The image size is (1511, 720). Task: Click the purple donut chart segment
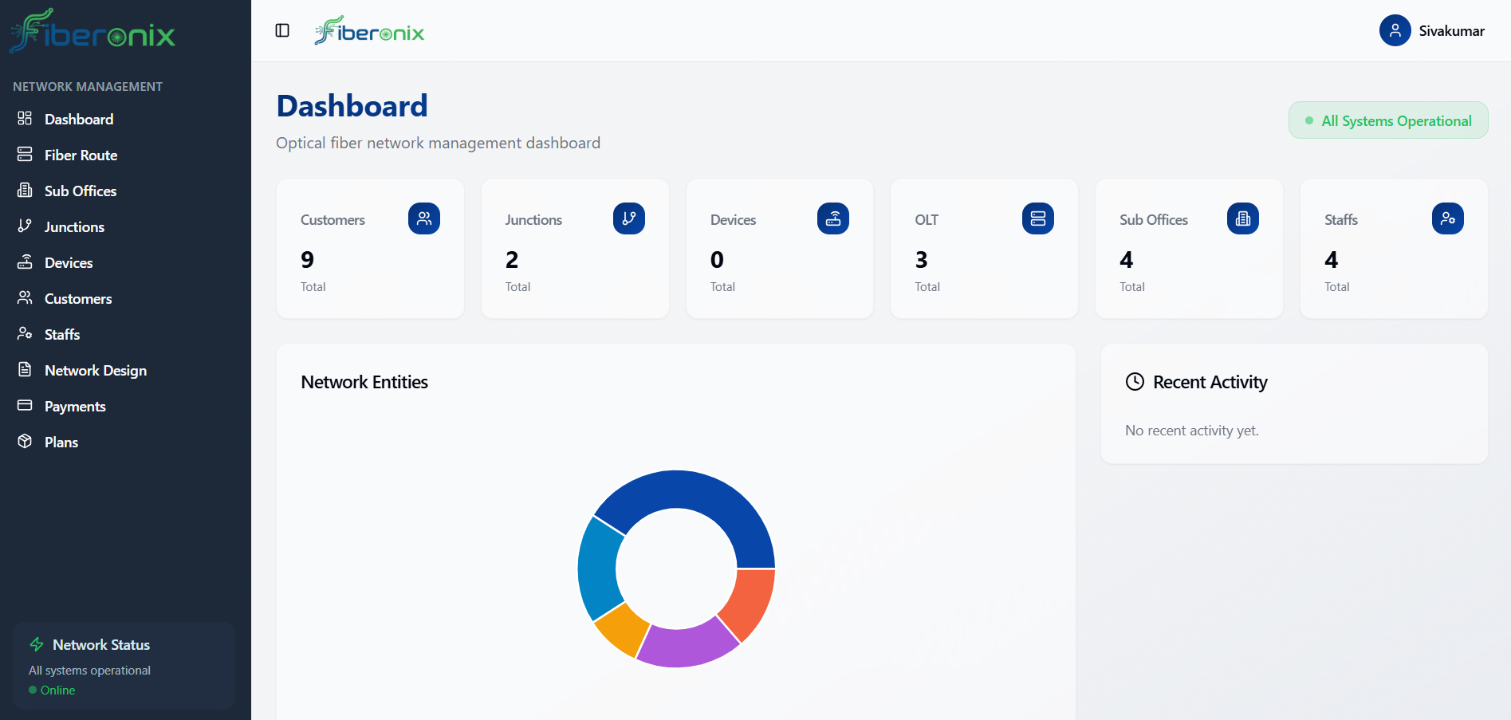point(684,645)
